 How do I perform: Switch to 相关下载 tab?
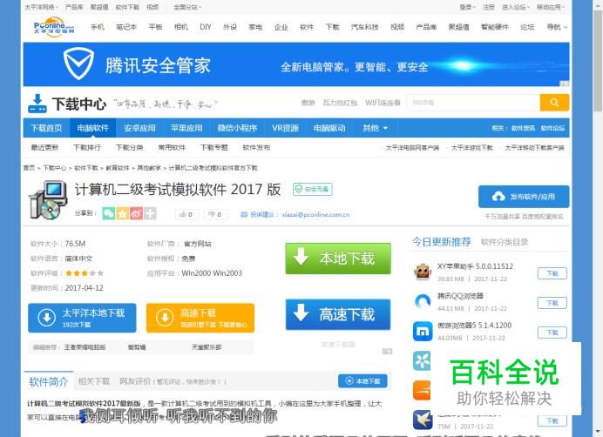coord(94,381)
